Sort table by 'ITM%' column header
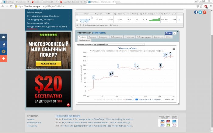Screen dimensions: 213x133 point(108,14)
